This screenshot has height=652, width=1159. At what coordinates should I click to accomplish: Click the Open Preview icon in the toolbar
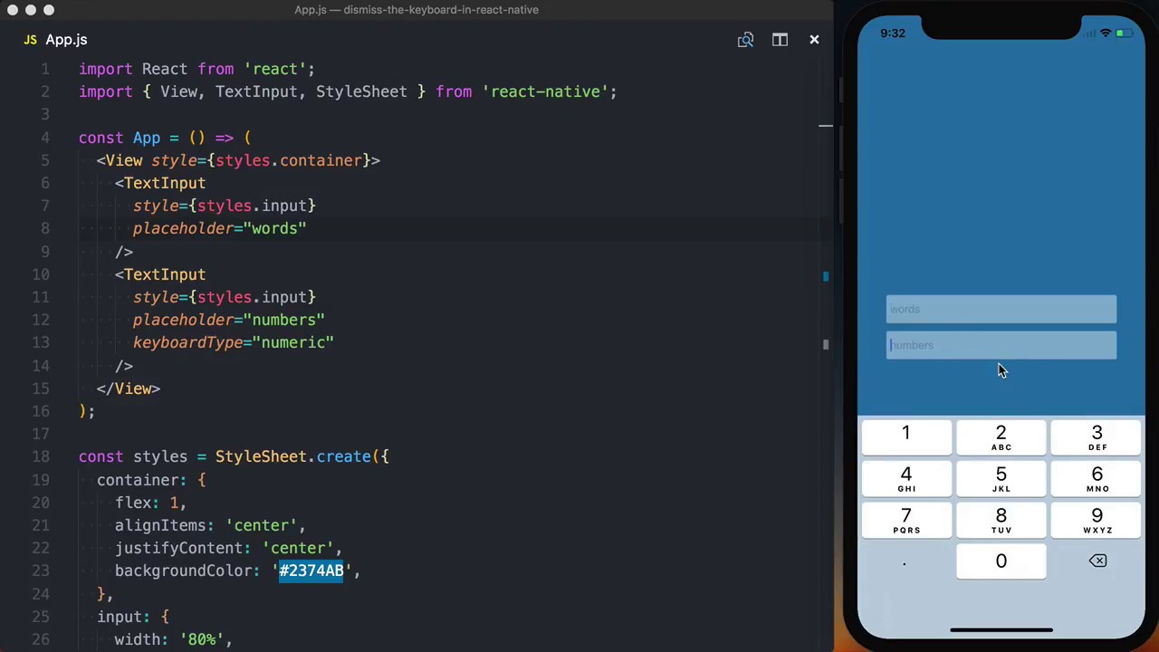point(745,39)
